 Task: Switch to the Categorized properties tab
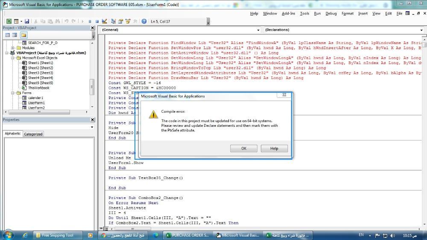(x=33, y=134)
